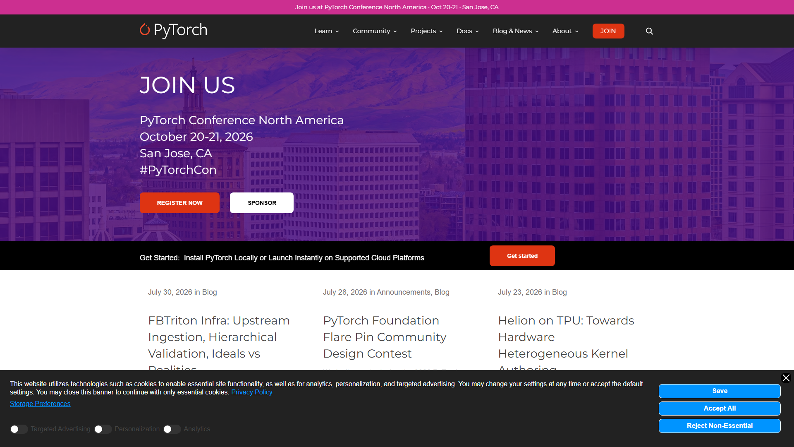
Task: Open the Projects dropdown menu
Action: pyautogui.click(x=426, y=31)
